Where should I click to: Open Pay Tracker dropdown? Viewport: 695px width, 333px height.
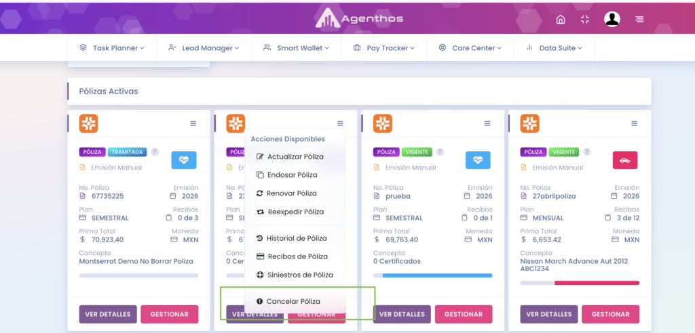[384, 48]
